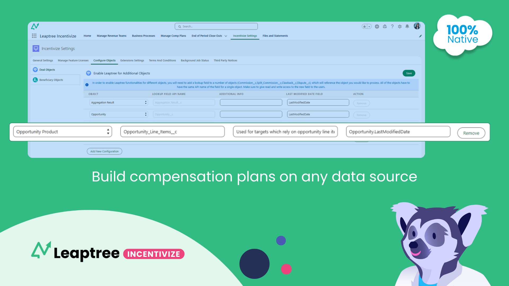View notifications via the bell icon
509x286 pixels.
pyautogui.click(x=407, y=26)
